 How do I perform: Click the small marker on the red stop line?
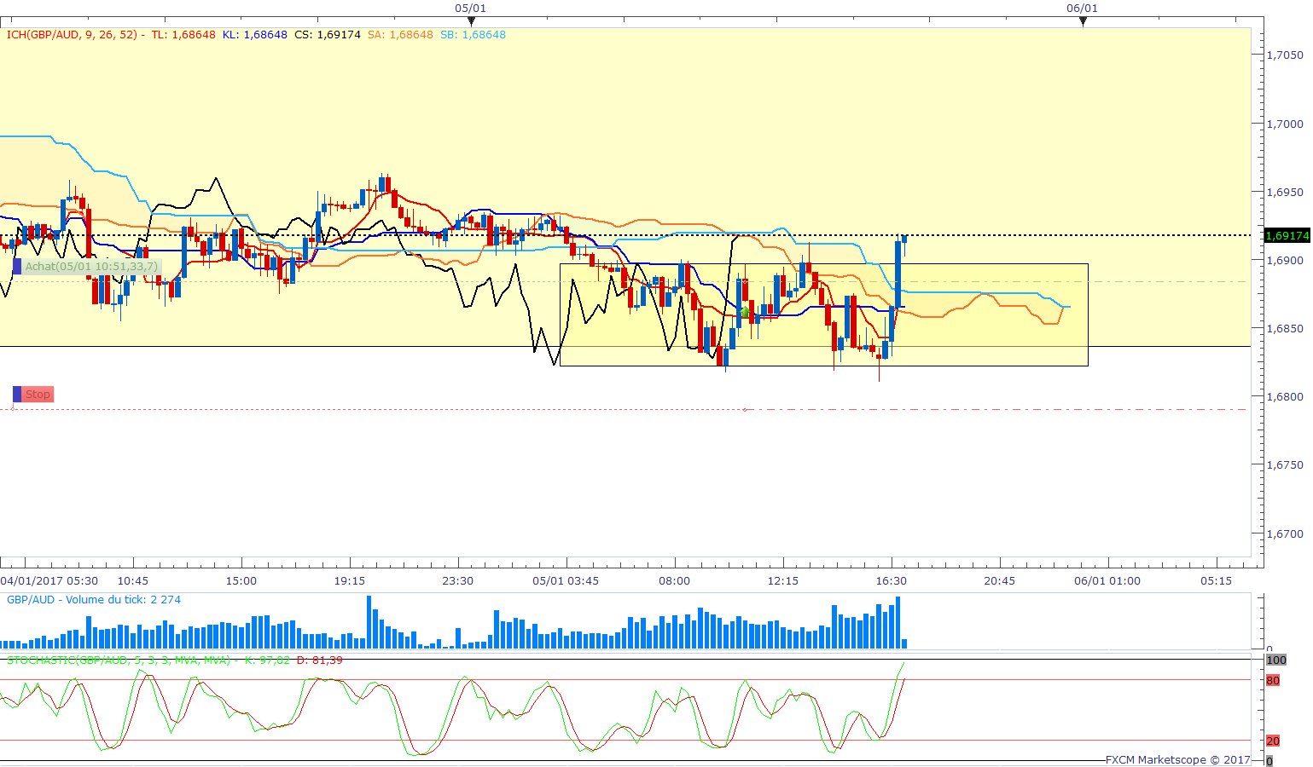point(745,410)
